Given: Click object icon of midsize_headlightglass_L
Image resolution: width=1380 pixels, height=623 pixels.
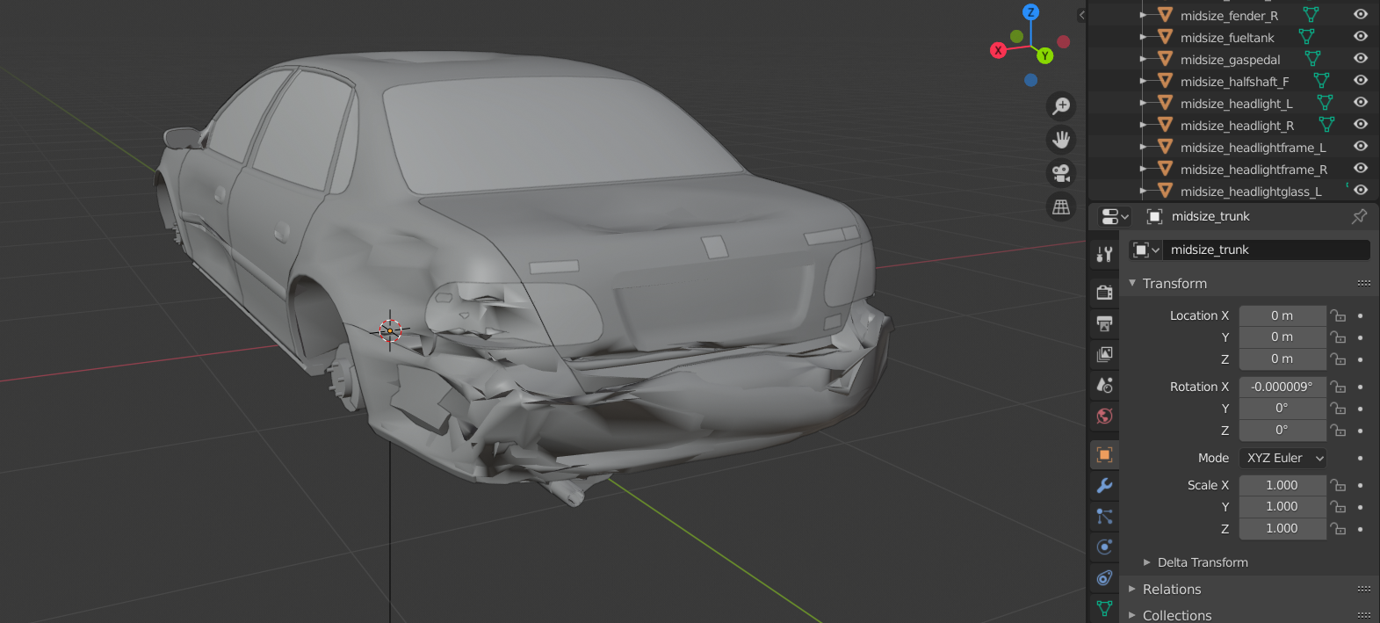Looking at the screenshot, I should [x=1166, y=191].
